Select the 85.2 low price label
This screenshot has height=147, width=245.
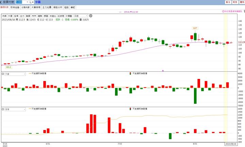(9, 67)
